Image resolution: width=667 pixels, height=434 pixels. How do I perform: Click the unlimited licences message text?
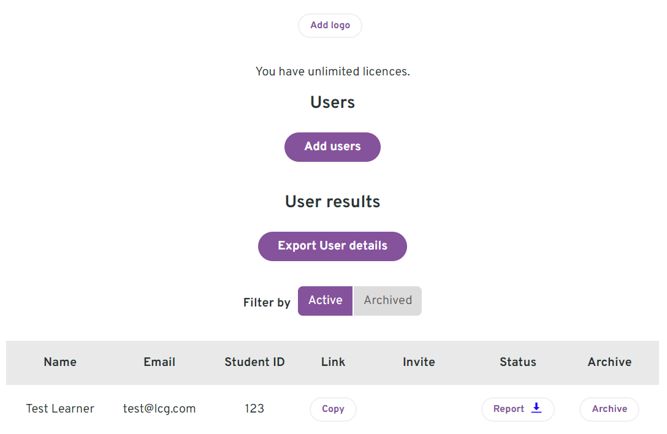[333, 72]
